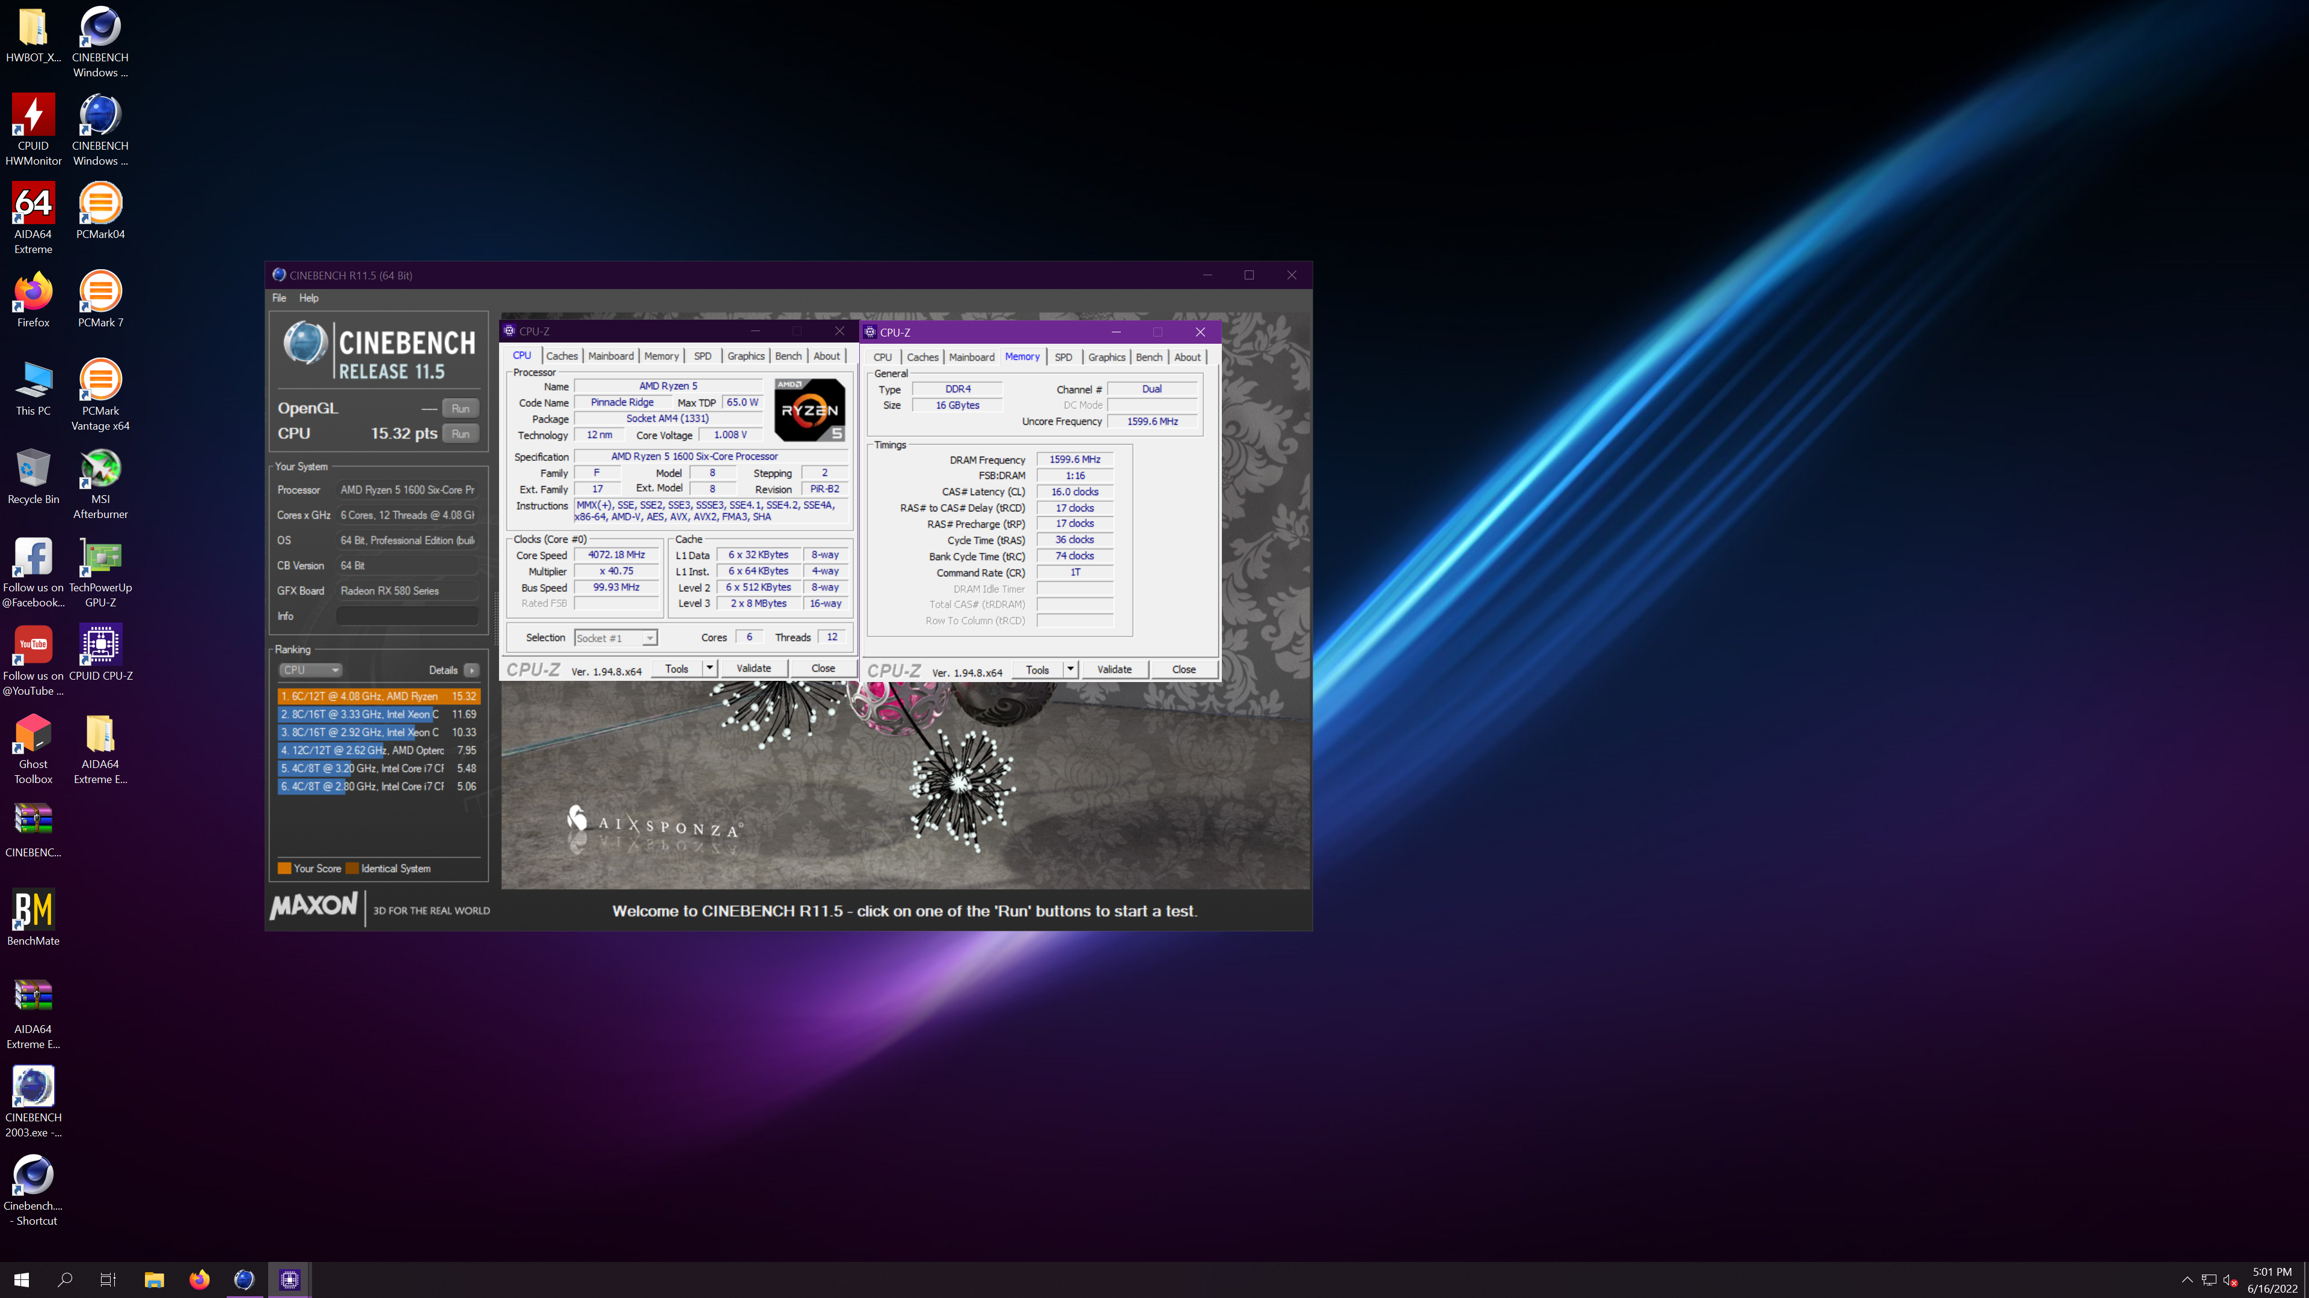This screenshot has height=1298, width=2309.
Task: Open the Socket #1 selection dropdown
Action: tap(616, 638)
